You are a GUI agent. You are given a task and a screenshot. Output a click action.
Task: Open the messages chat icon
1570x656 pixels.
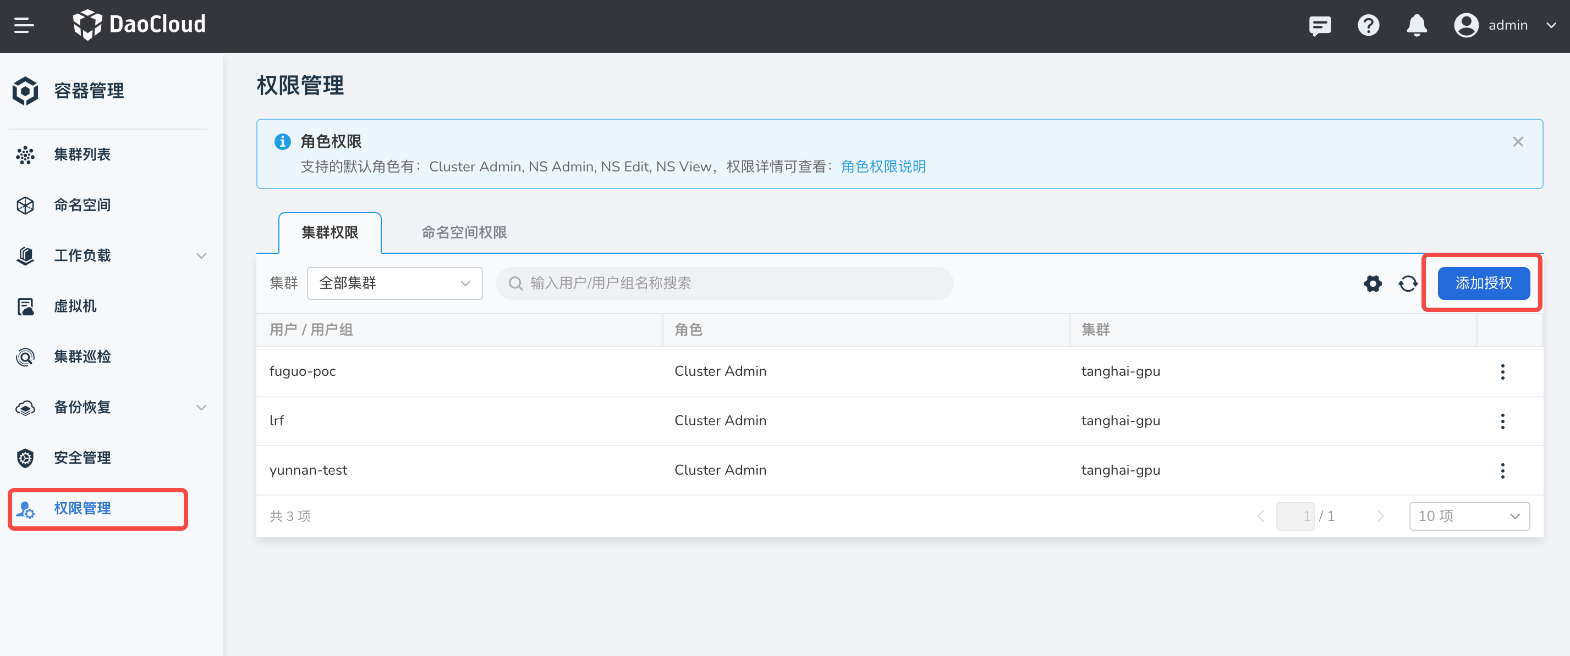pos(1320,26)
